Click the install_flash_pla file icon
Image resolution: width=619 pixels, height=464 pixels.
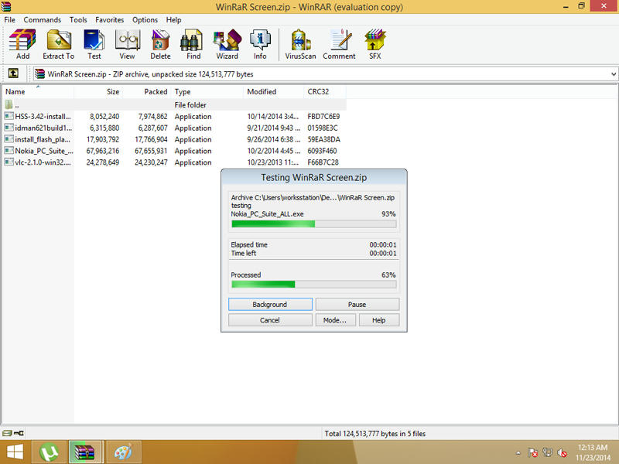point(9,139)
